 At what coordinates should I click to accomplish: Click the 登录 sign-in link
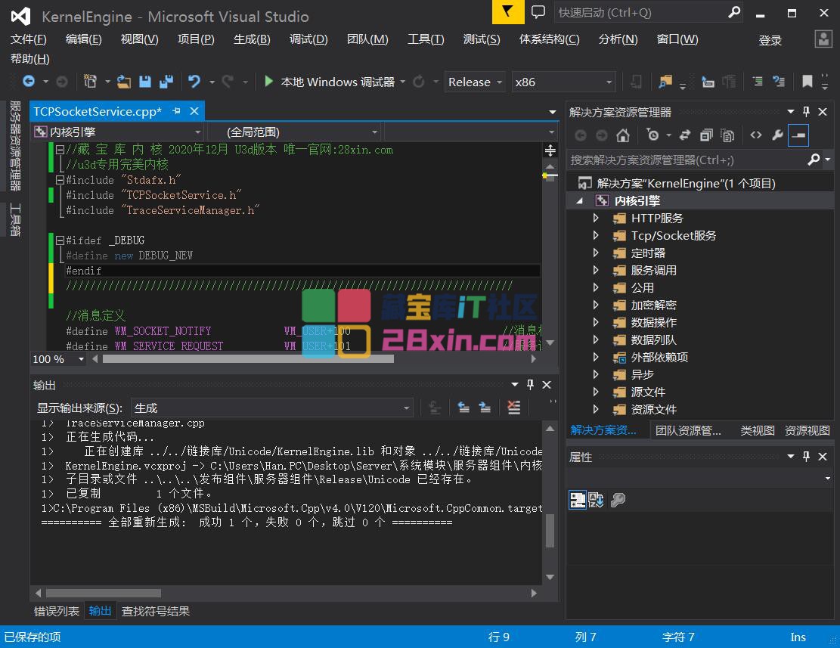pos(770,40)
